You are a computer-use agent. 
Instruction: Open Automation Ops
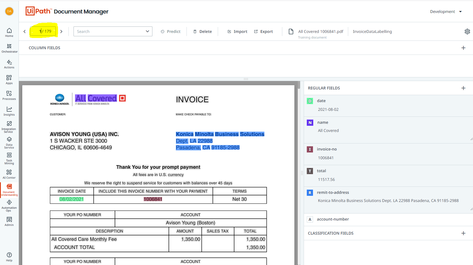tap(9, 206)
